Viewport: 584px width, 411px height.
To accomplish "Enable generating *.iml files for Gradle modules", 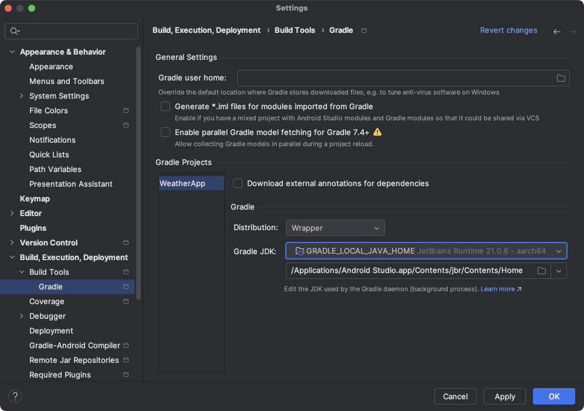I will click(165, 106).
